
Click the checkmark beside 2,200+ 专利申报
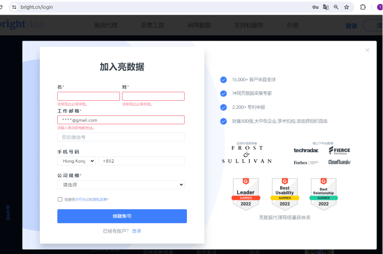pyautogui.click(x=223, y=107)
